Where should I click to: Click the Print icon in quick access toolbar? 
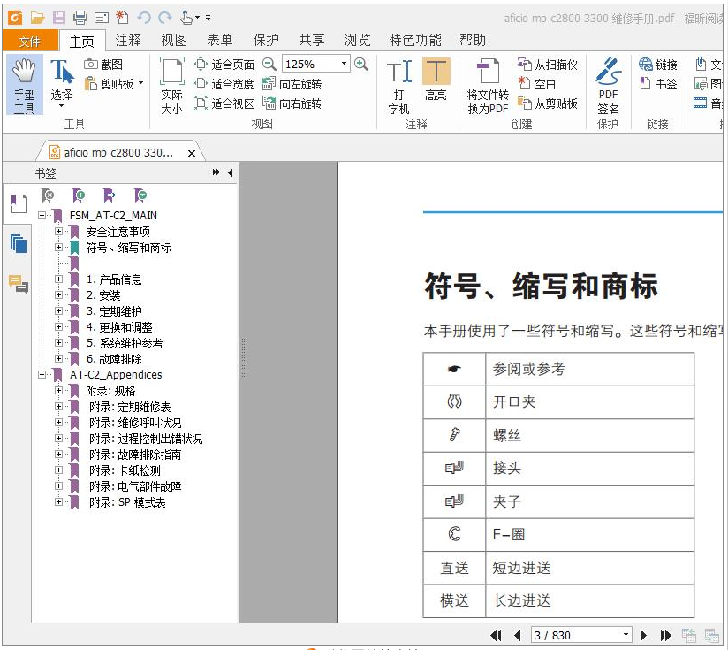tap(80, 18)
